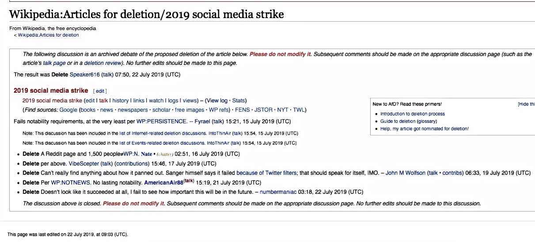
Task: Open 'Introduction to deletion process' primer
Action: (x=413, y=113)
